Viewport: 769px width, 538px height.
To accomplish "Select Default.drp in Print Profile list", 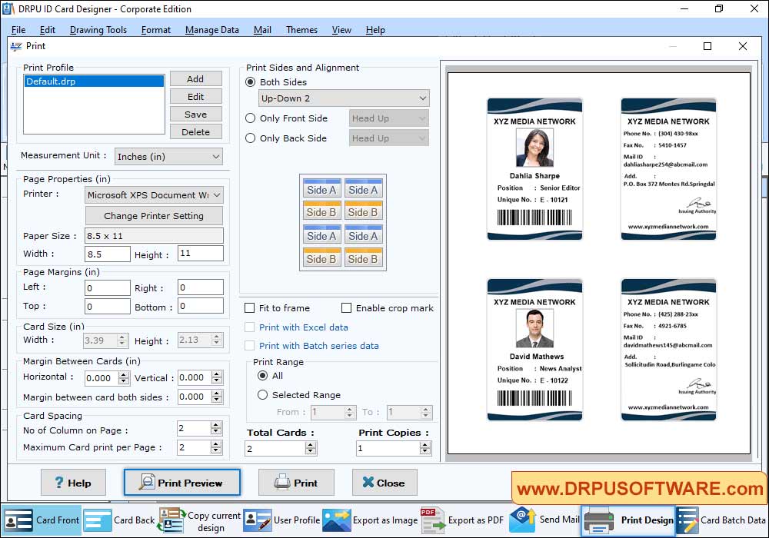I will [94, 81].
